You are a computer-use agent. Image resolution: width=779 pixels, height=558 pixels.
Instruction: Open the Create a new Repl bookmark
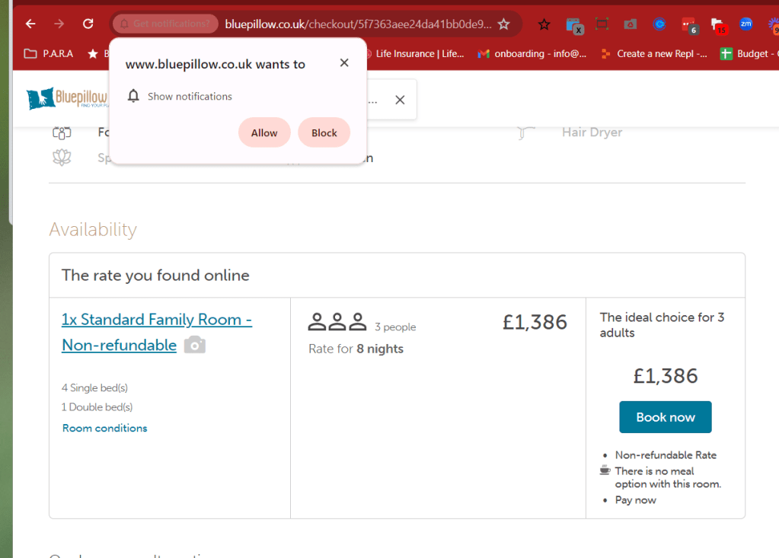click(x=654, y=53)
